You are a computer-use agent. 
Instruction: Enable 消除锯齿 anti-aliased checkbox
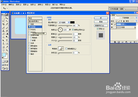point(66,49)
